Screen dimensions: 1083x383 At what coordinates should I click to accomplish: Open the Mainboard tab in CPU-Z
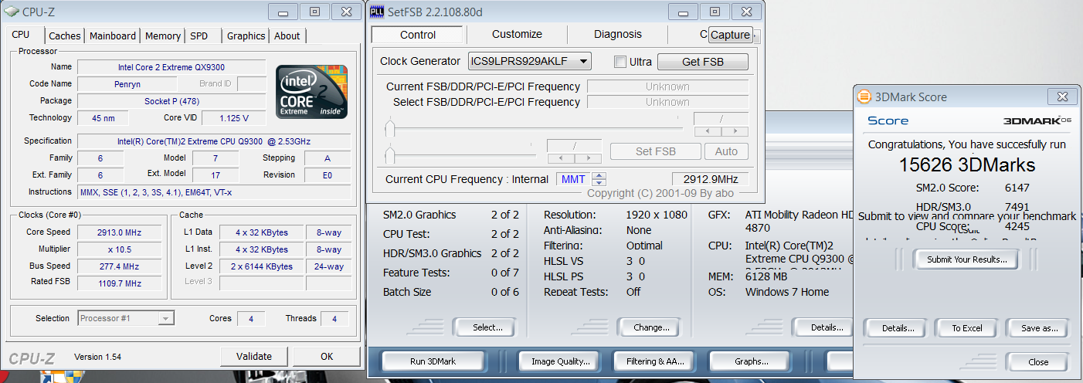[113, 36]
